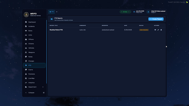Viewport: 189px width, 106px height.
Task: Open the Dashboard sidebar item
Action: coord(34,22)
